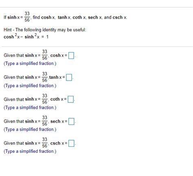Click the simplified fraction note under csch x
Image resolution: width=193 pixels, height=176 pixels.
point(30,151)
